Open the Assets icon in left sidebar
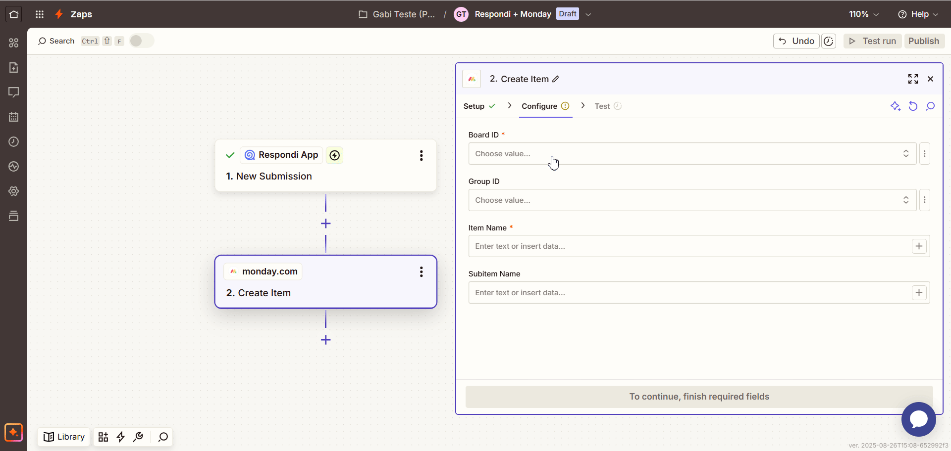 (14, 43)
